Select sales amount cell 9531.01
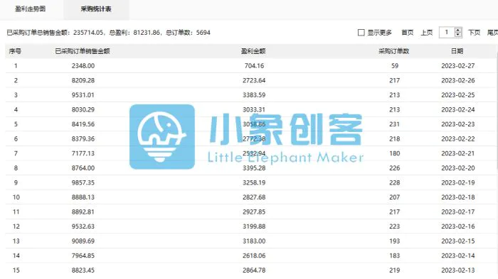The width and height of the screenshot is (498, 279). (x=83, y=95)
